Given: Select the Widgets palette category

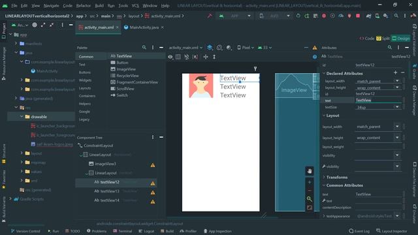Looking at the screenshot, I should click(85, 80).
